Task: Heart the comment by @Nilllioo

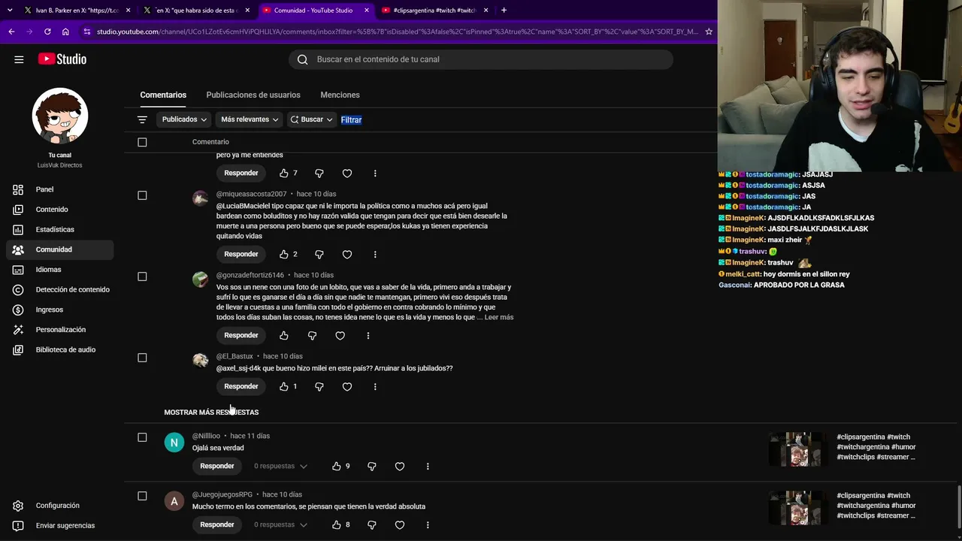Action: (x=400, y=466)
